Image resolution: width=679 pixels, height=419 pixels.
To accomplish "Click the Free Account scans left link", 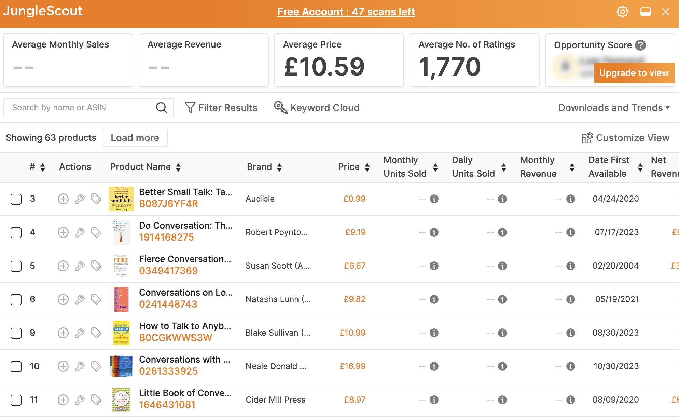I will click(x=346, y=12).
